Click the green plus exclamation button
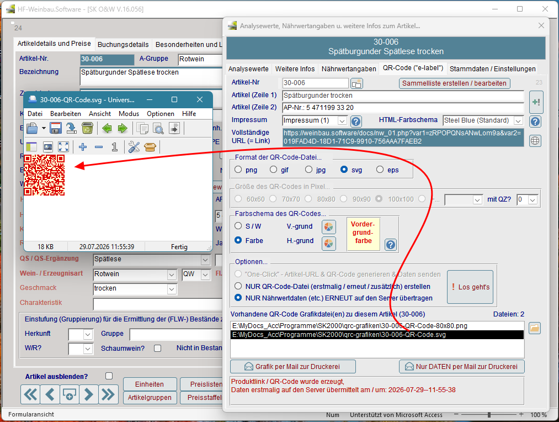This screenshot has width=559, height=422. pyautogui.click(x=536, y=102)
